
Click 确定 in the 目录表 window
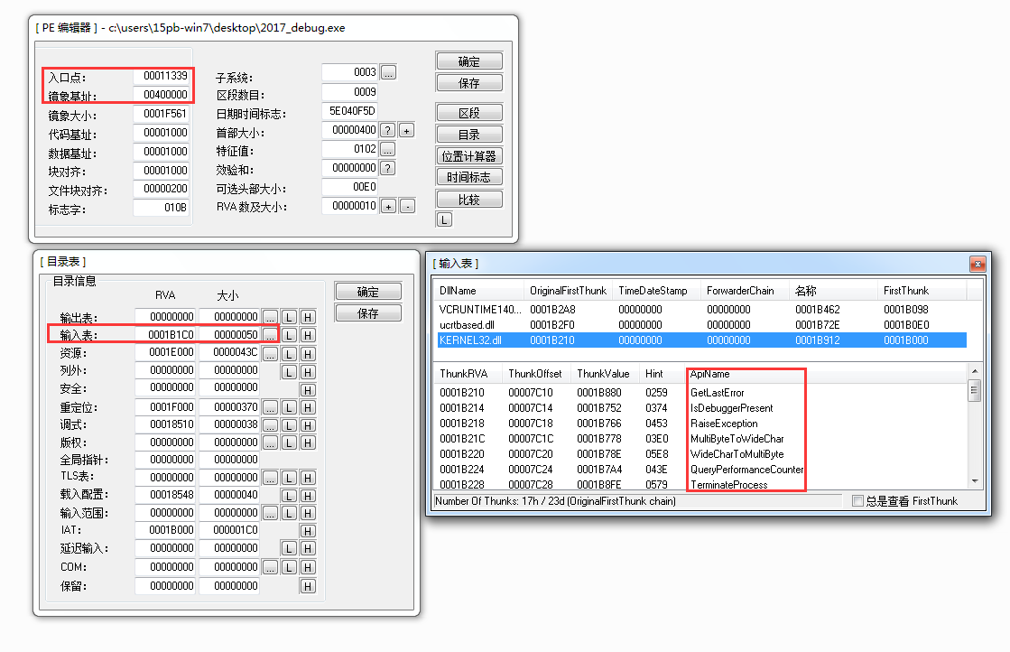367,292
